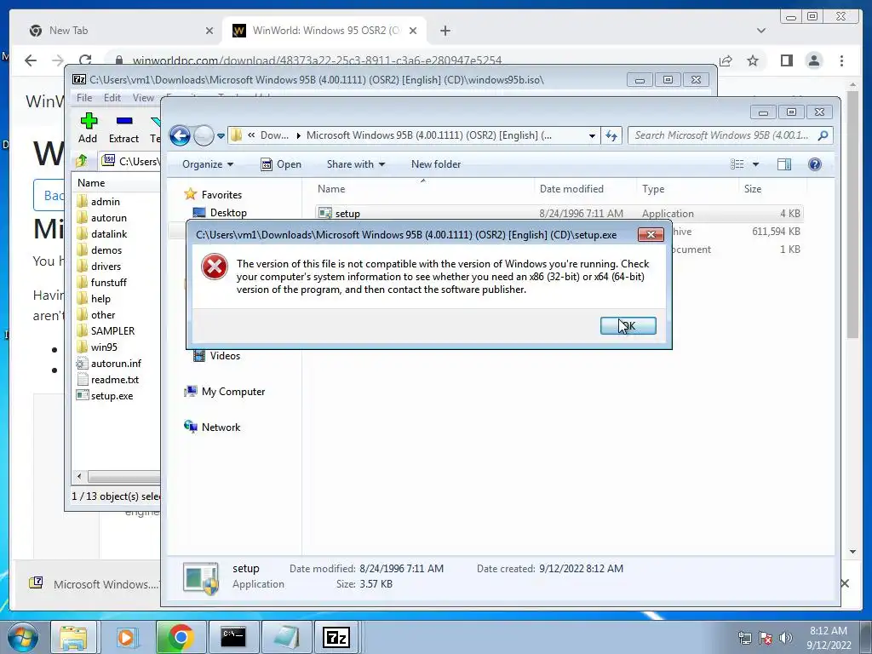The height and width of the screenshot is (654, 872).
Task: Click New folder in Explorer toolbar
Action: (436, 164)
